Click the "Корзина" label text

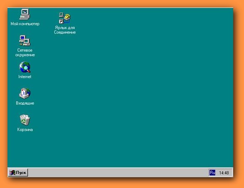(x=25, y=129)
